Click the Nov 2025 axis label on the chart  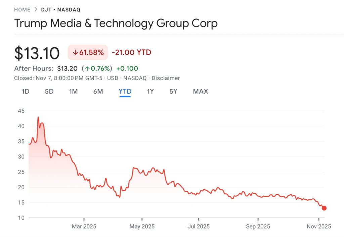tap(318, 227)
